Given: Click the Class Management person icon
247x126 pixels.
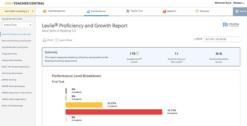Looking at the screenshot, I should point(45,11).
